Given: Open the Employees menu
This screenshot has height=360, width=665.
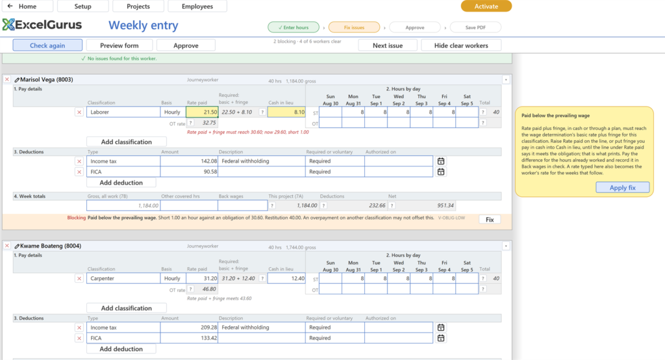Looking at the screenshot, I should [x=197, y=6].
